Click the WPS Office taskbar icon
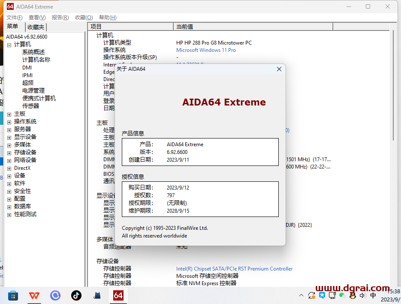This screenshot has width=401, height=304. (34, 295)
